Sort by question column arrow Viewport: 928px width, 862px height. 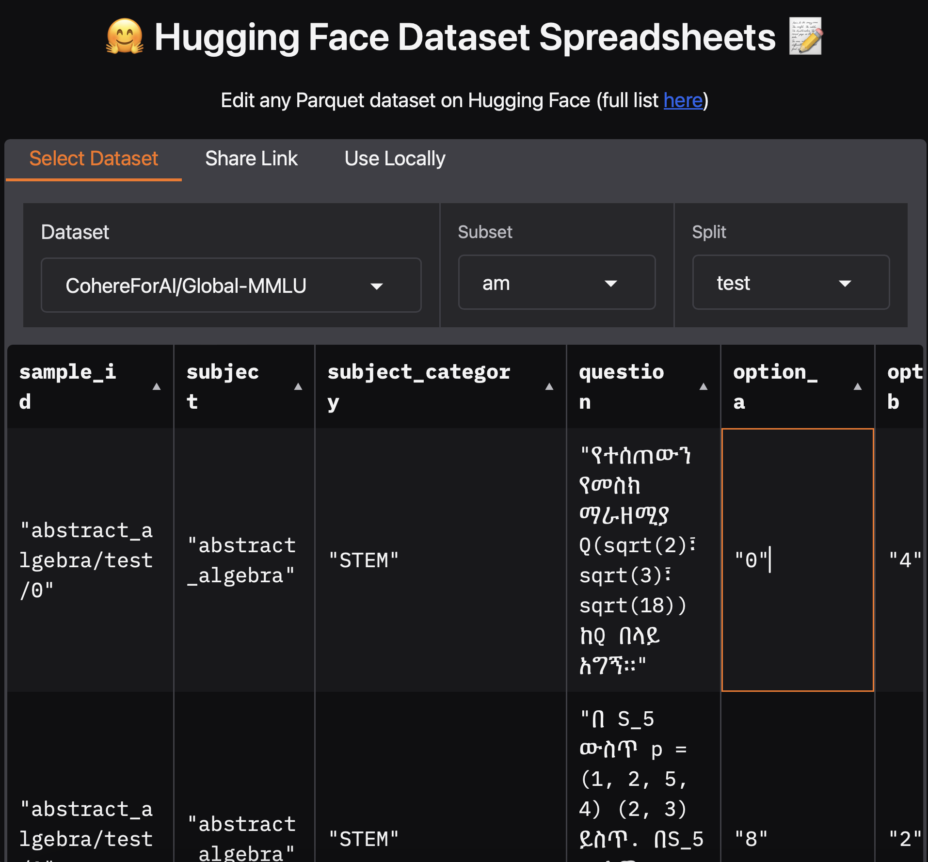[703, 387]
